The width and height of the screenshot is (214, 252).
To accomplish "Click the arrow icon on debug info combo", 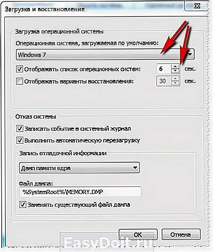I will (x=135, y=168).
